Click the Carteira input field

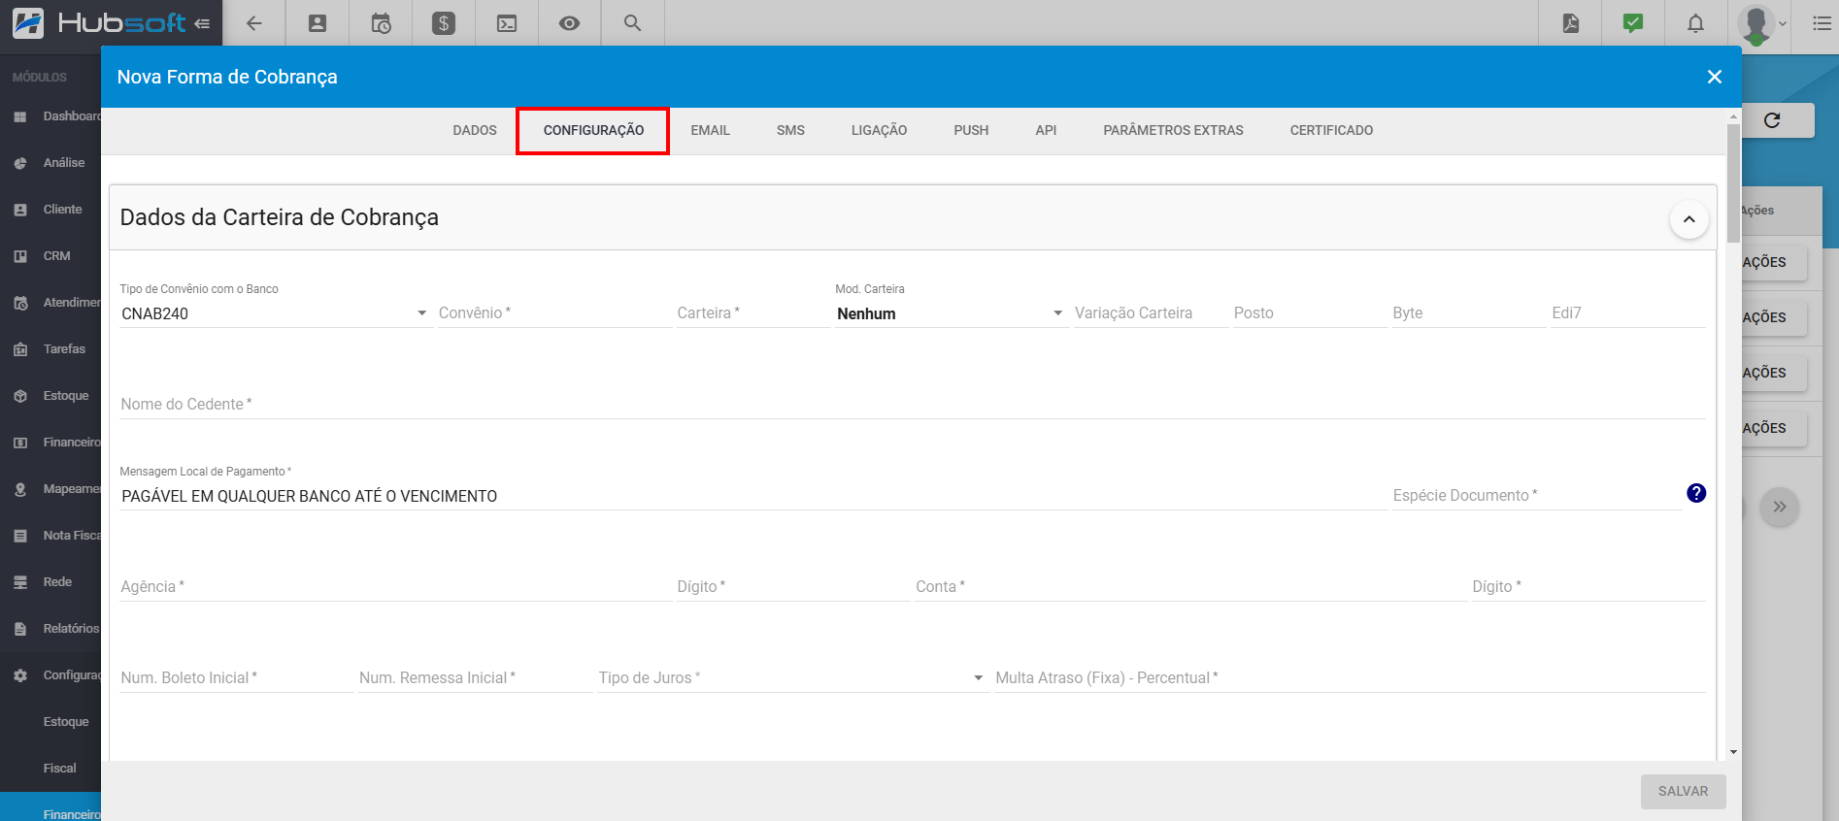point(752,313)
